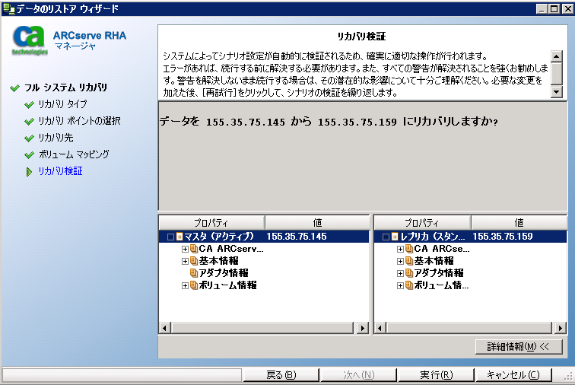575x385 pixels.
Task: Collapse the レプリカ (スタン... node
Action: pyautogui.click(x=386, y=237)
